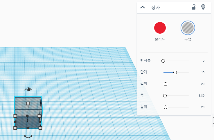Screen dimensions: 214x140
Task: Collapse the 상자 shape panel chevron
Action: click(x=143, y=7)
